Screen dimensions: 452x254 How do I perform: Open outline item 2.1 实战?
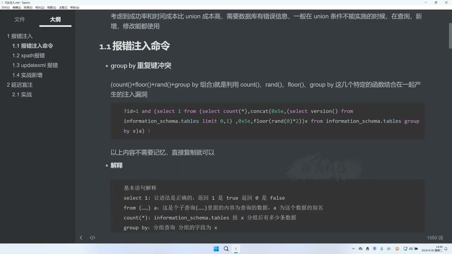pos(22,95)
